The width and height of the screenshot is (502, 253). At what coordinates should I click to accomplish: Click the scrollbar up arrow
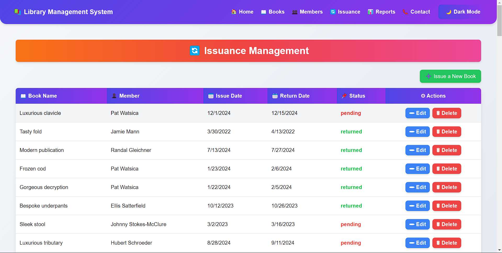pos(499,2)
